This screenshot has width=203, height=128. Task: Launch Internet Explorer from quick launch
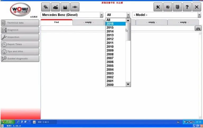19,122
